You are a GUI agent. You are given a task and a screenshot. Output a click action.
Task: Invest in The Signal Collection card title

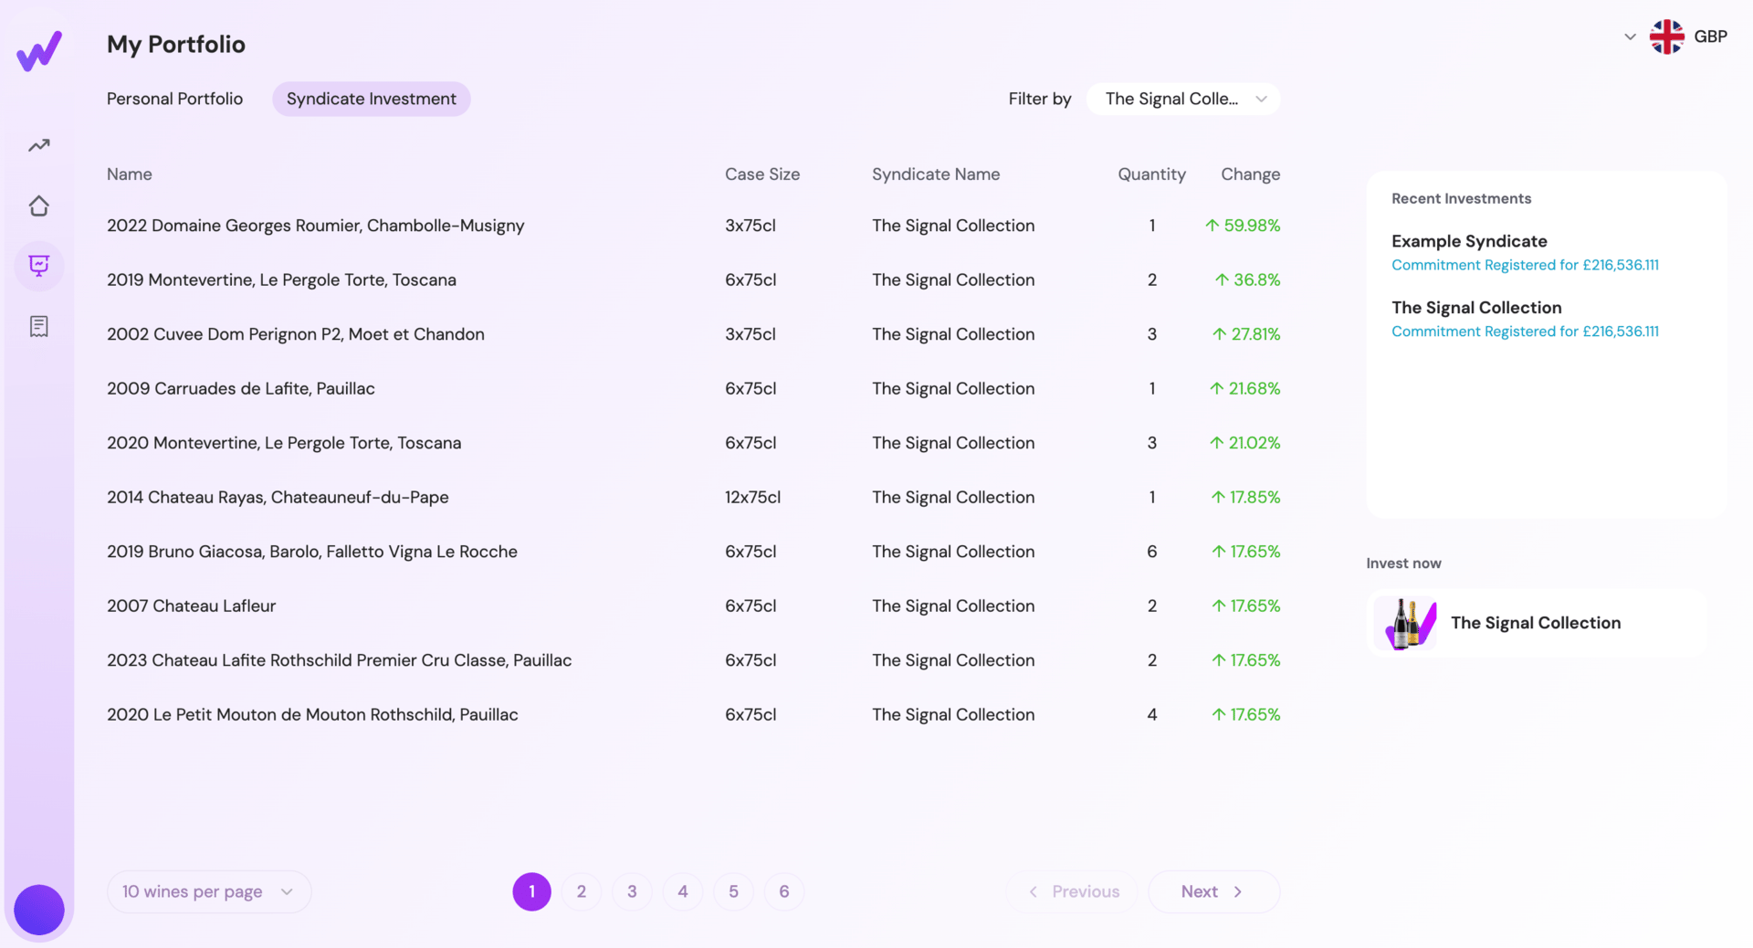pyautogui.click(x=1536, y=623)
